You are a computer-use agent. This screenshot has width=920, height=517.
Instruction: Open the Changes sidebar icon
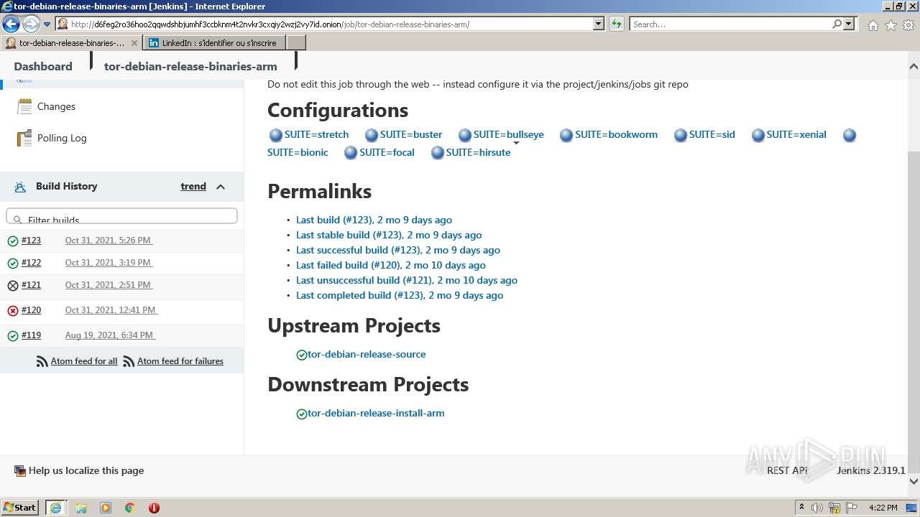pos(24,106)
